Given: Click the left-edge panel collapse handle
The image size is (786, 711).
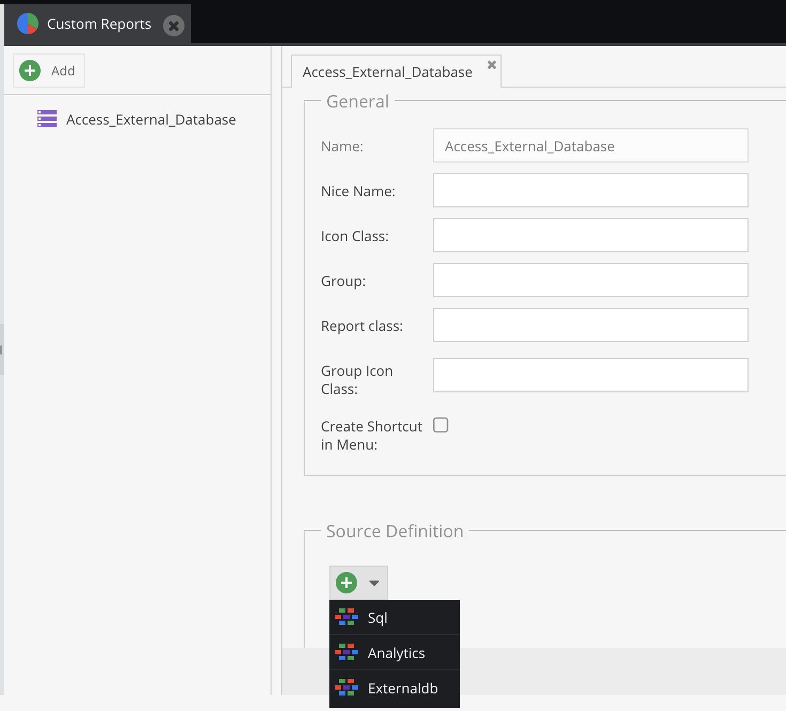Looking at the screenshot, I should (2, 350).
